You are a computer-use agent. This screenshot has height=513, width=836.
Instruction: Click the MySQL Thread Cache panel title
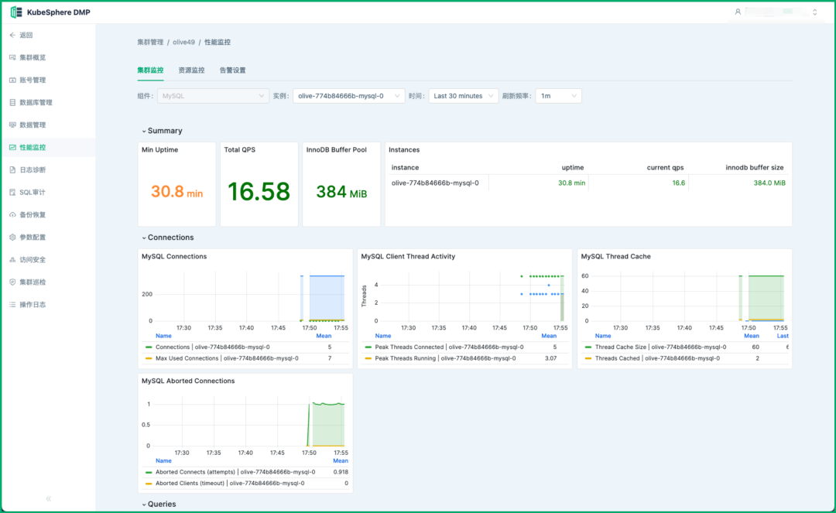(x=616, y=256)
